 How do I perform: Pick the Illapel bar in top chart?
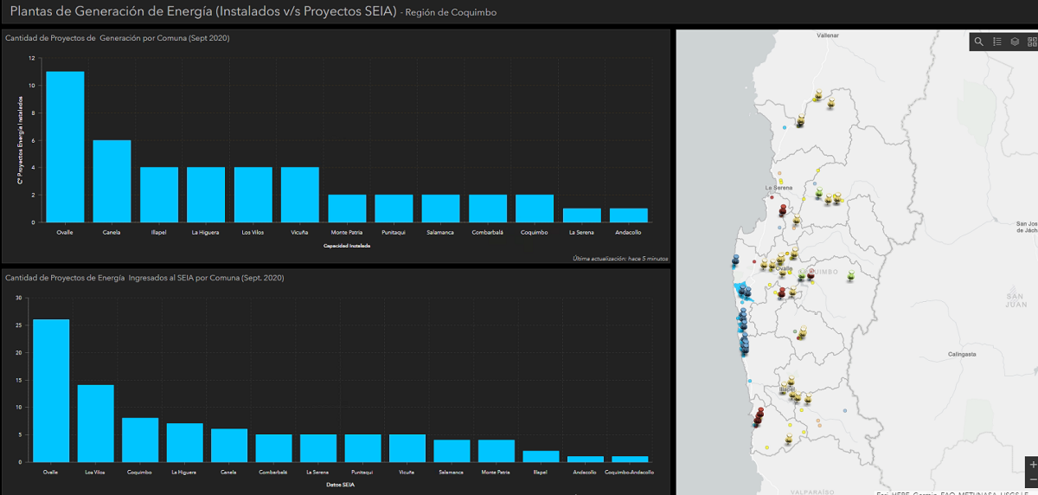pyautogui.click(x=159, y=195)
